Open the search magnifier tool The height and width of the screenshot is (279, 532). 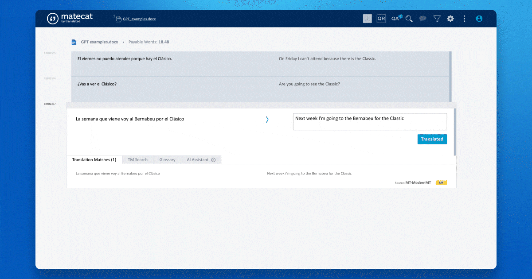(409, 19)
